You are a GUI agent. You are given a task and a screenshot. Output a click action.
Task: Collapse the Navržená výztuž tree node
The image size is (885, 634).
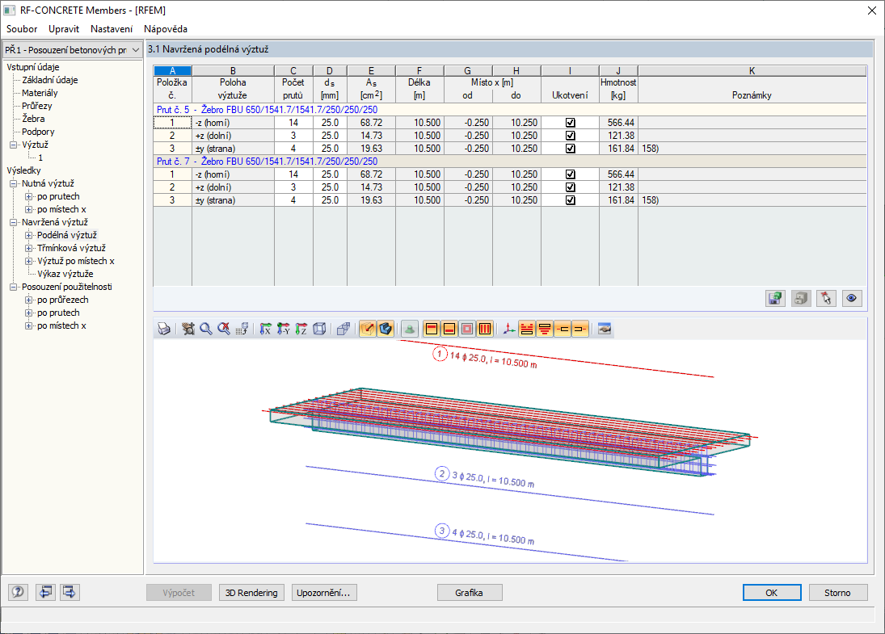tap(14, 222)
